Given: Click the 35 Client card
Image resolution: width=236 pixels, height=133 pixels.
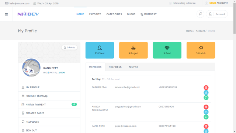Looking at the screenshot, I should pos(100,50).
